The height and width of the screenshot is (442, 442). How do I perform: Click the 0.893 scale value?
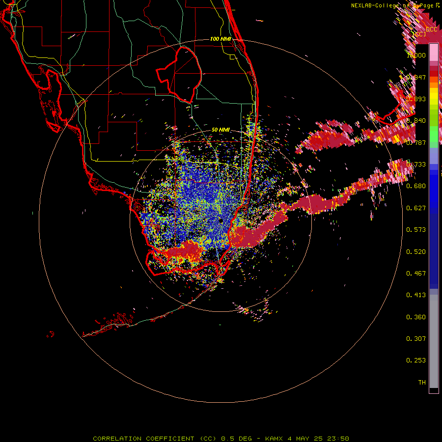pos(416,99)
